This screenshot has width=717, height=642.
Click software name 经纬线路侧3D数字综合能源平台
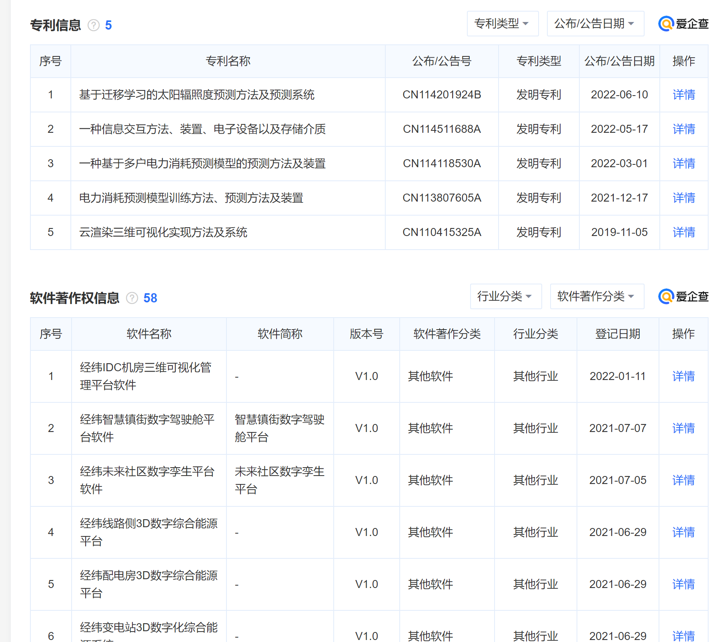pyautogui.click(x=149, y=532)
